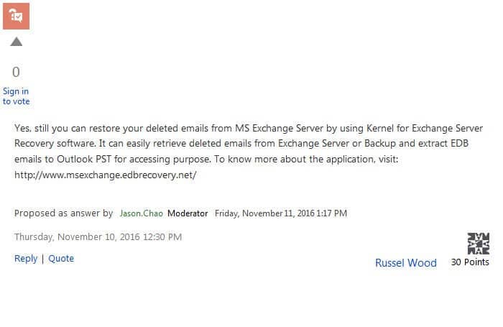Screen dimensions: 503x327
Task: Open Russel Wood's user profile
Action: 406,263
